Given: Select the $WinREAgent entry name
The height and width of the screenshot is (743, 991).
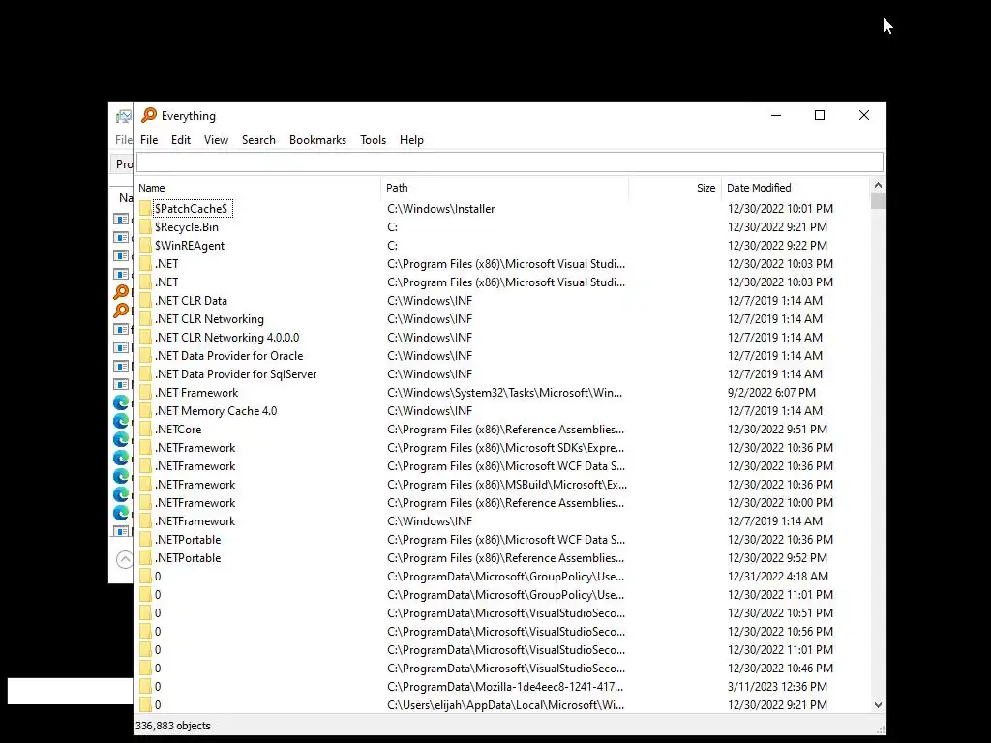Looking at the screenshot, I should point(190,245).
